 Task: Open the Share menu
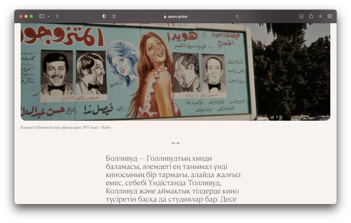[x=311, y=16]
